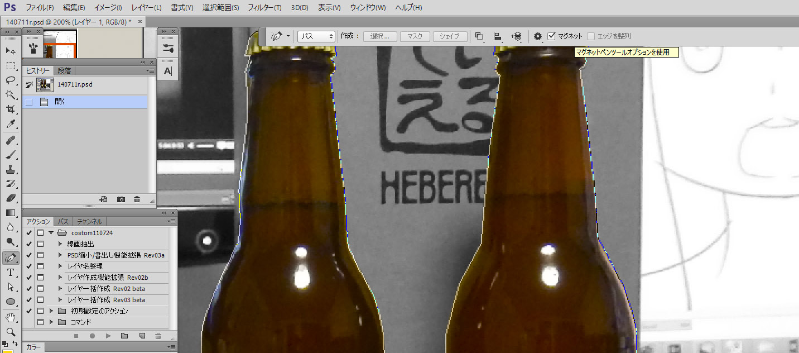
Task: Open gear geometry options dropdown
Action: [538, 36]
